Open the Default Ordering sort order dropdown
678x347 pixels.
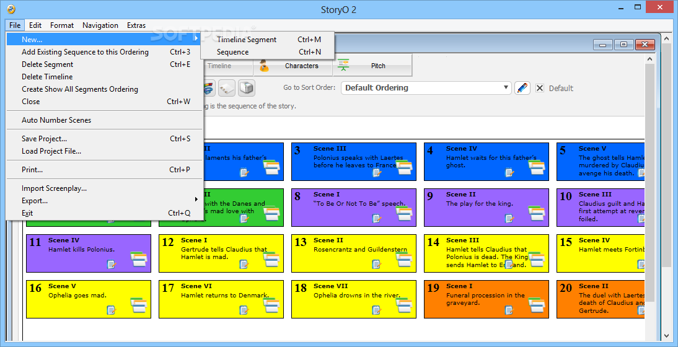(x=426, y=88)
